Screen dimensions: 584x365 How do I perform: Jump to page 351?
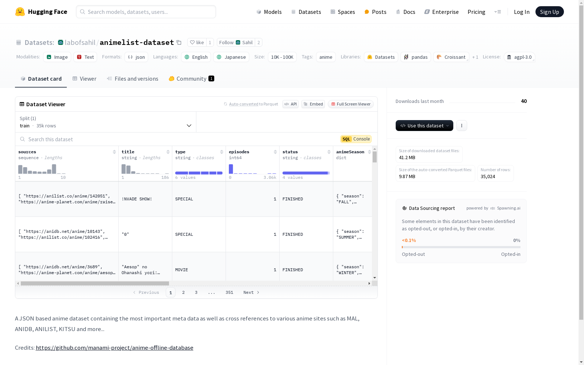tap(229, 292)
